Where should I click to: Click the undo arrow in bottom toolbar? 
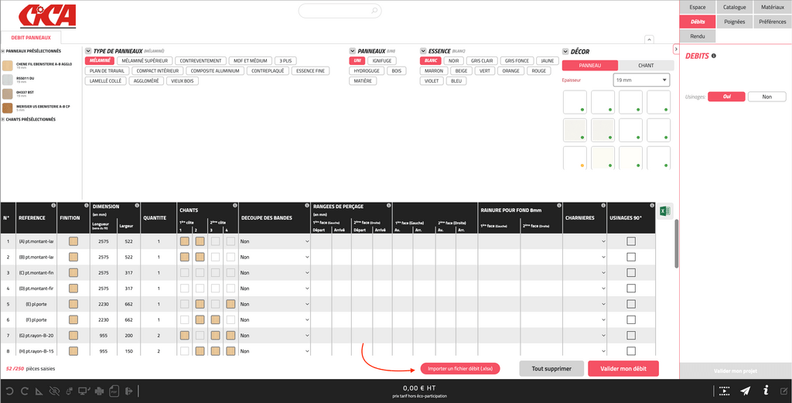click(11, 391)
